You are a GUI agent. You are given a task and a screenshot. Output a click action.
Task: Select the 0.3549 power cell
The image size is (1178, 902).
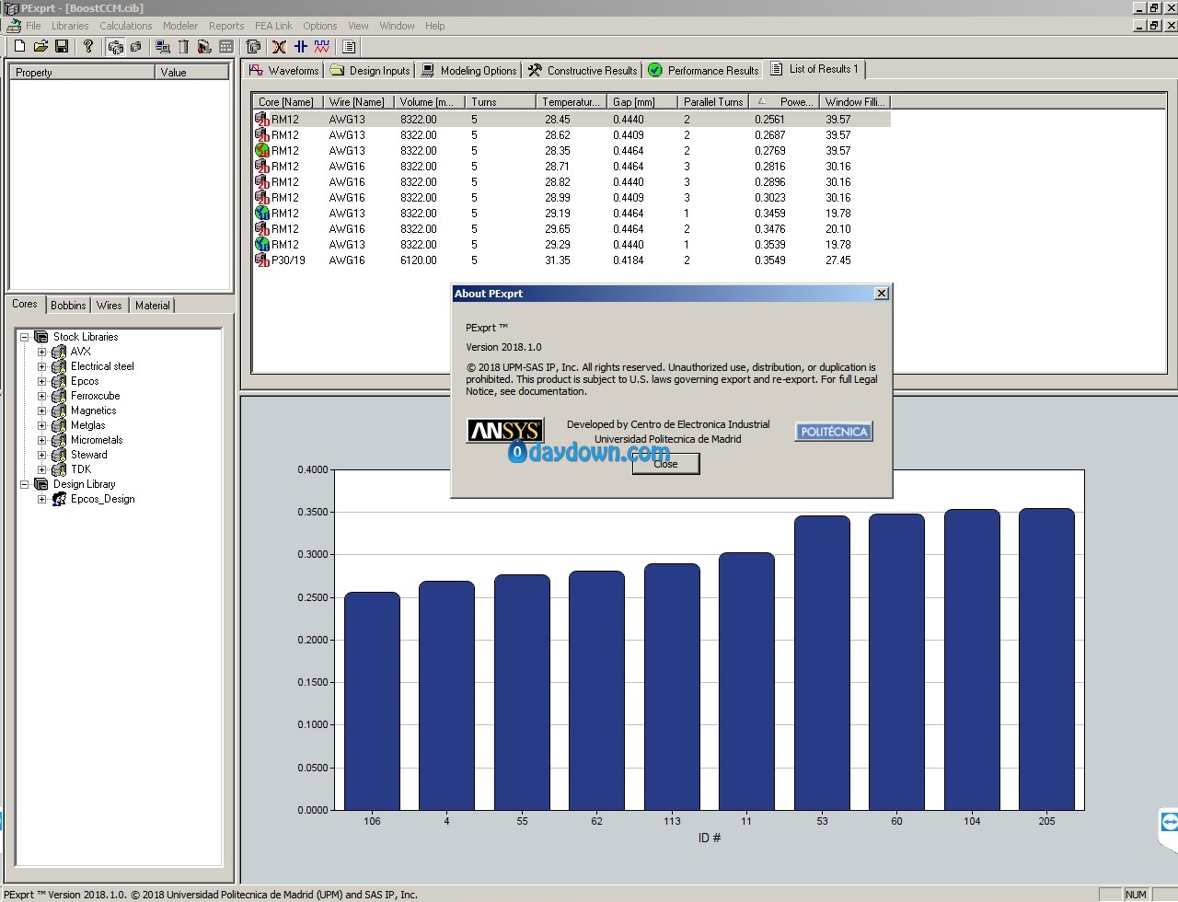click(x=770, y=260)
